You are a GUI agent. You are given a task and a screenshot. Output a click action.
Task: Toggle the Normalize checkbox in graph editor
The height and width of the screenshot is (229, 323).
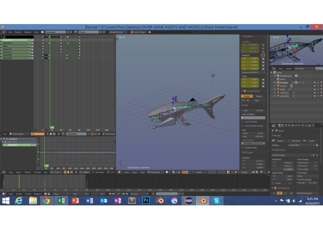pyautogui.click(x=93, y=172)
